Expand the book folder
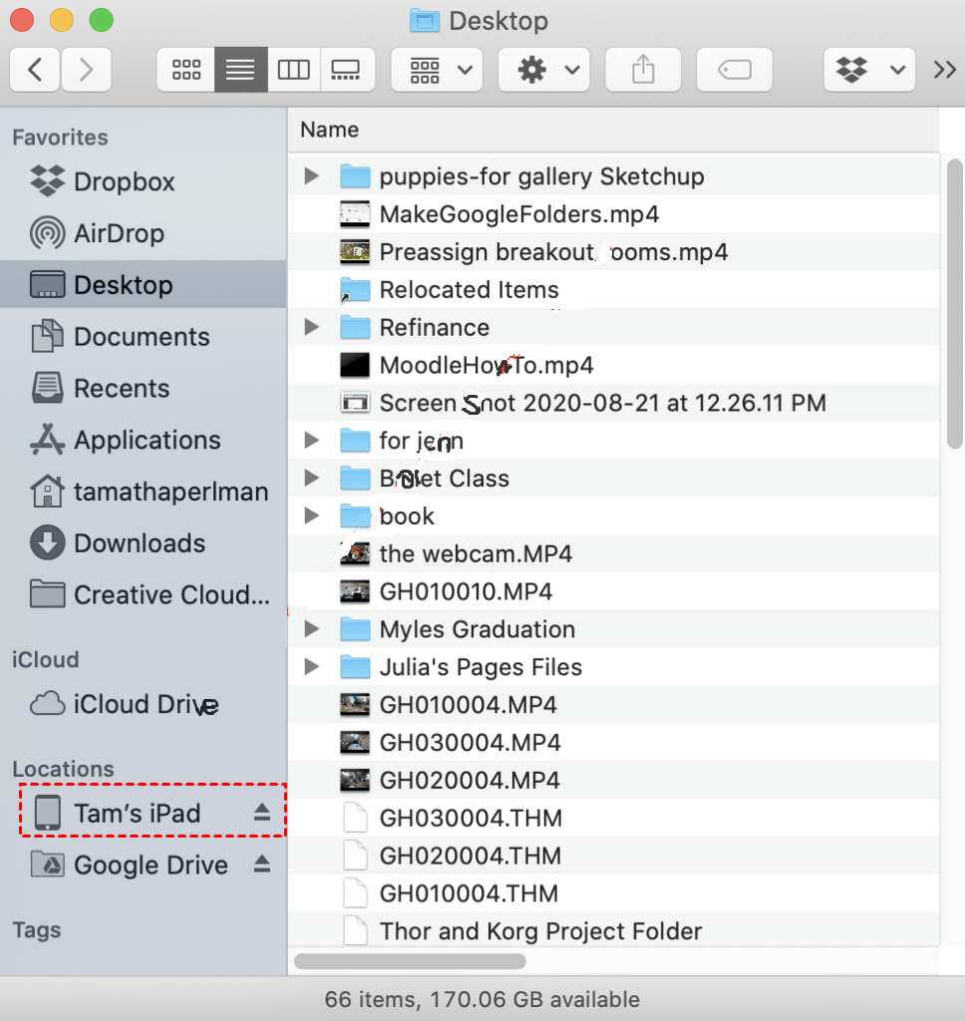The width and height of the screenshot is (965, 1021). click(312, 515)
